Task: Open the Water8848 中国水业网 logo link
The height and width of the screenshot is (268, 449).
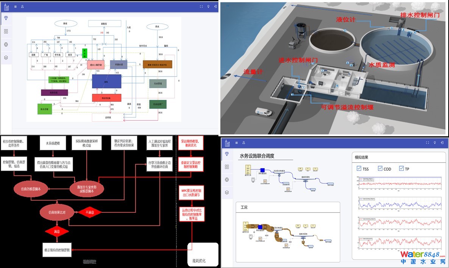Action: (x=422, y=257)
